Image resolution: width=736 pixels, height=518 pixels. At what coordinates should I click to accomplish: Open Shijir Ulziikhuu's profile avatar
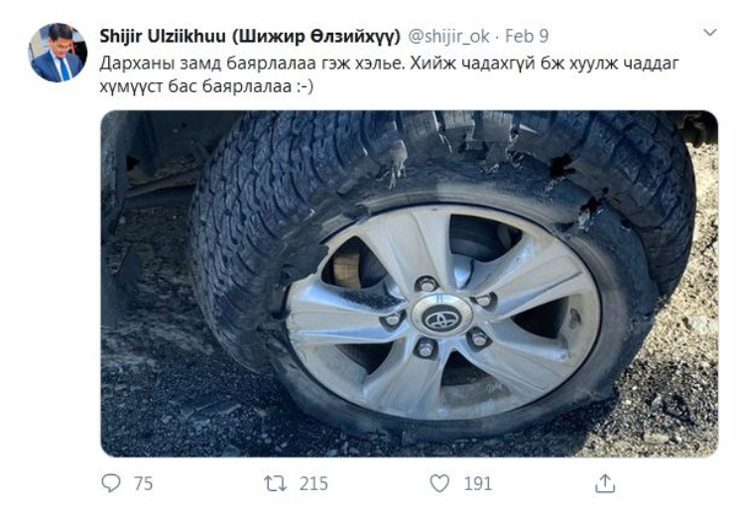58,53
